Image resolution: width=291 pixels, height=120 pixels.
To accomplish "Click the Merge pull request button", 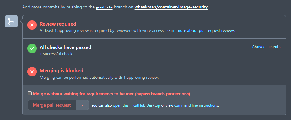I will (x=52, y=105).
